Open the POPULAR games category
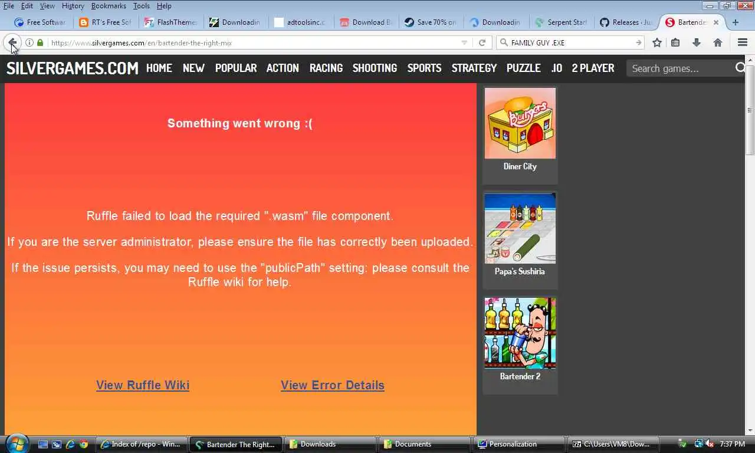The width and height of the screenshot is (755, 453). (236, 68)
